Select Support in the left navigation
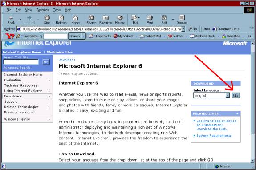Viewport: 256px width, 170px height. coord(11,101)
